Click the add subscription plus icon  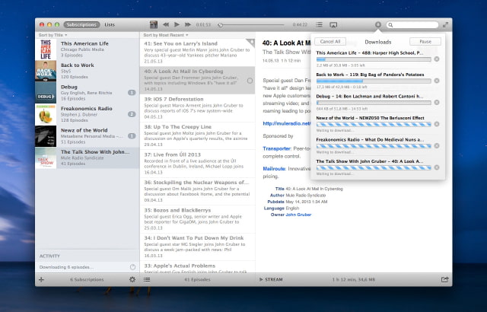pyautogui.click(x=40, y=280)
